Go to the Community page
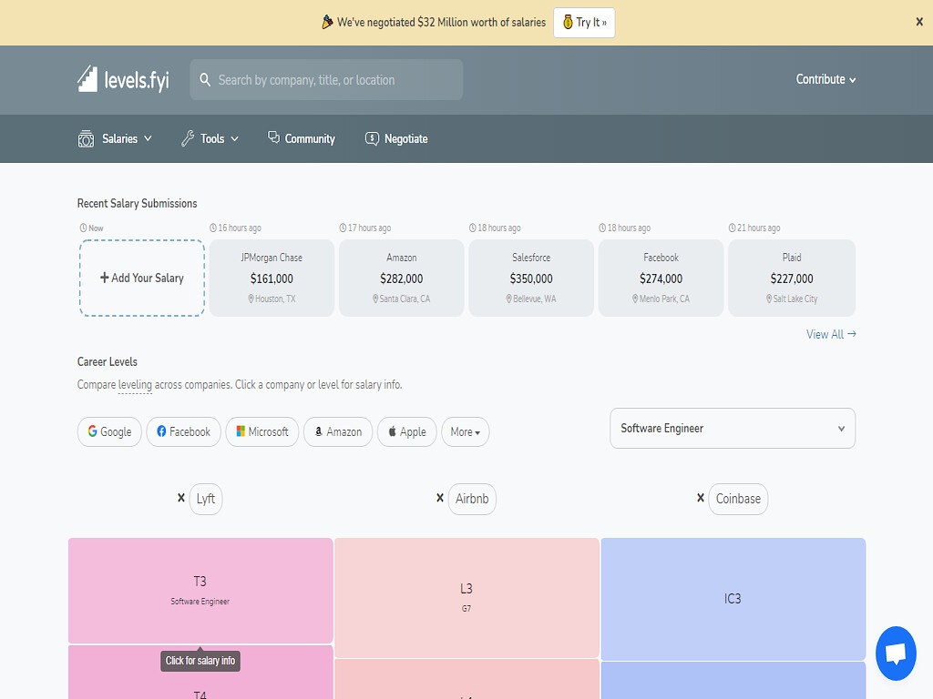This screenshot has width=933, height=699. tap(302, 138)
